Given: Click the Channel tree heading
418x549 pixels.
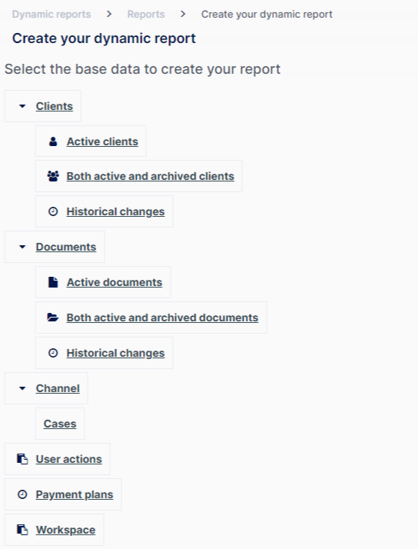Looking at the screenshot, I should point(58,388).
